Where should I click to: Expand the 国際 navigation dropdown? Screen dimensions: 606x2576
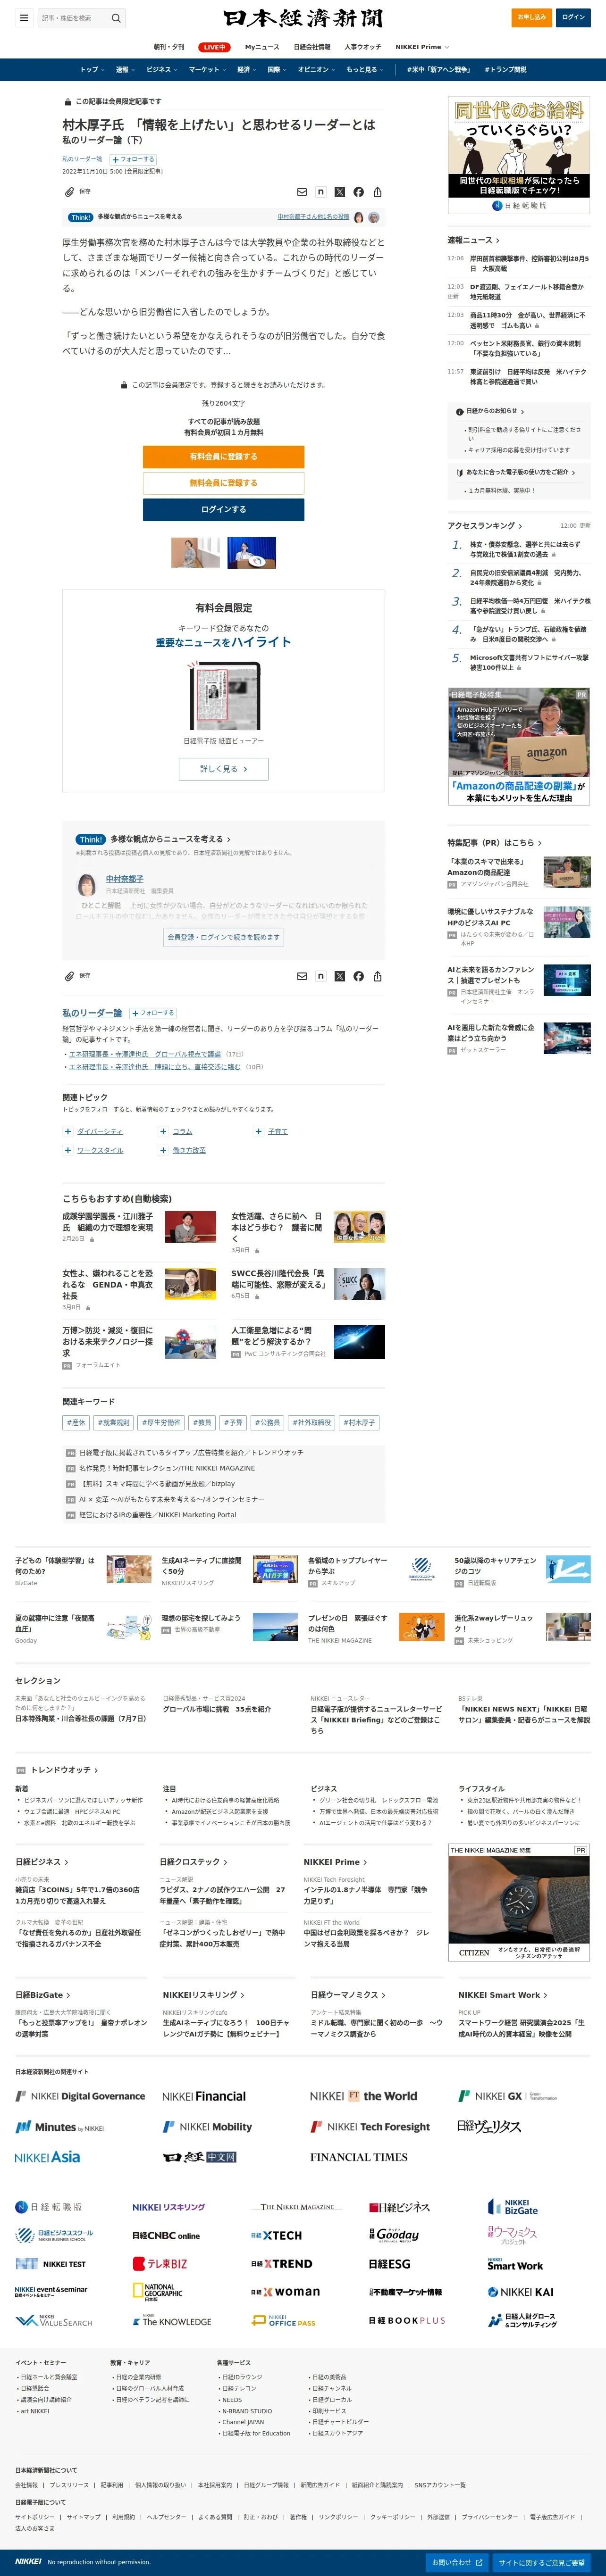pyautogui.click(x=277, y=70)
